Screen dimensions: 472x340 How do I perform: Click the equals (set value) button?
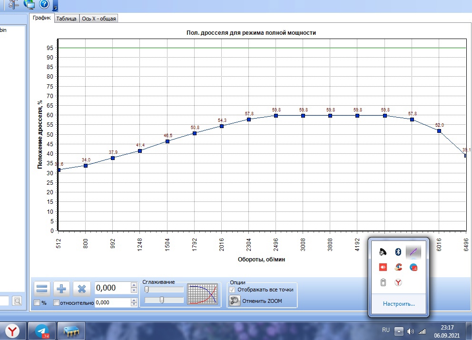42,288
